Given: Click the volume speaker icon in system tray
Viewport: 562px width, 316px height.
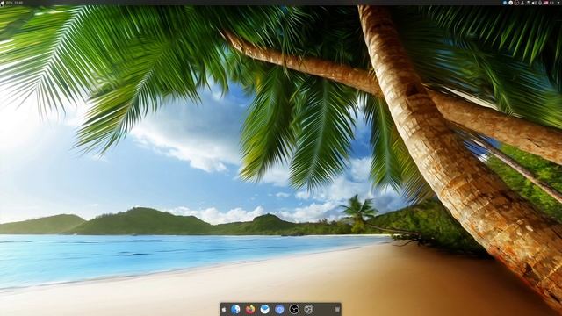Looking at the screenshot, I should 534,3.
